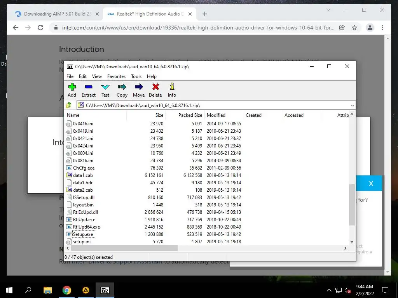Reload the Intel page in Chrome
398x298 pixels.
[40, 28]
